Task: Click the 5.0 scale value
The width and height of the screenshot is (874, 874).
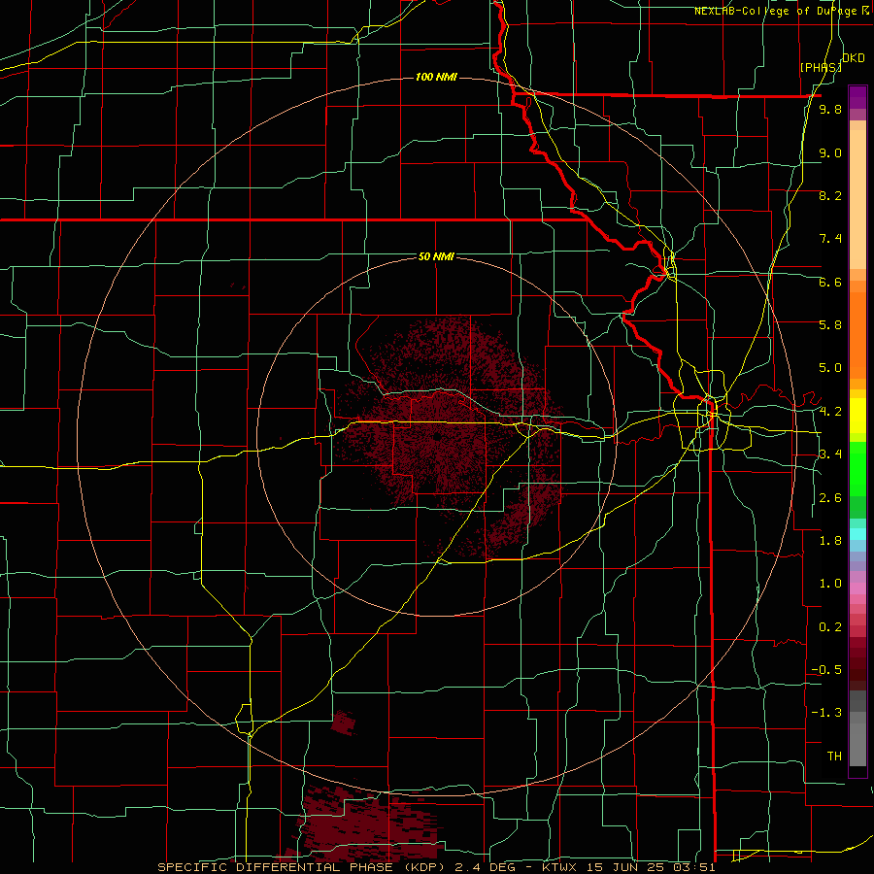Action: pyautogui.click(x=830, y=368)
